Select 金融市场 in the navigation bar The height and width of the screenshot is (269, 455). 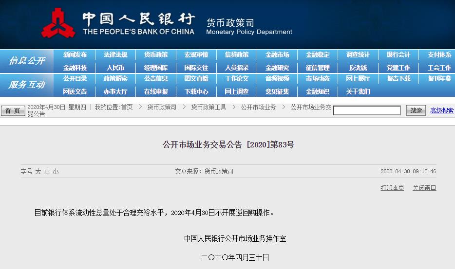(277, 55)
